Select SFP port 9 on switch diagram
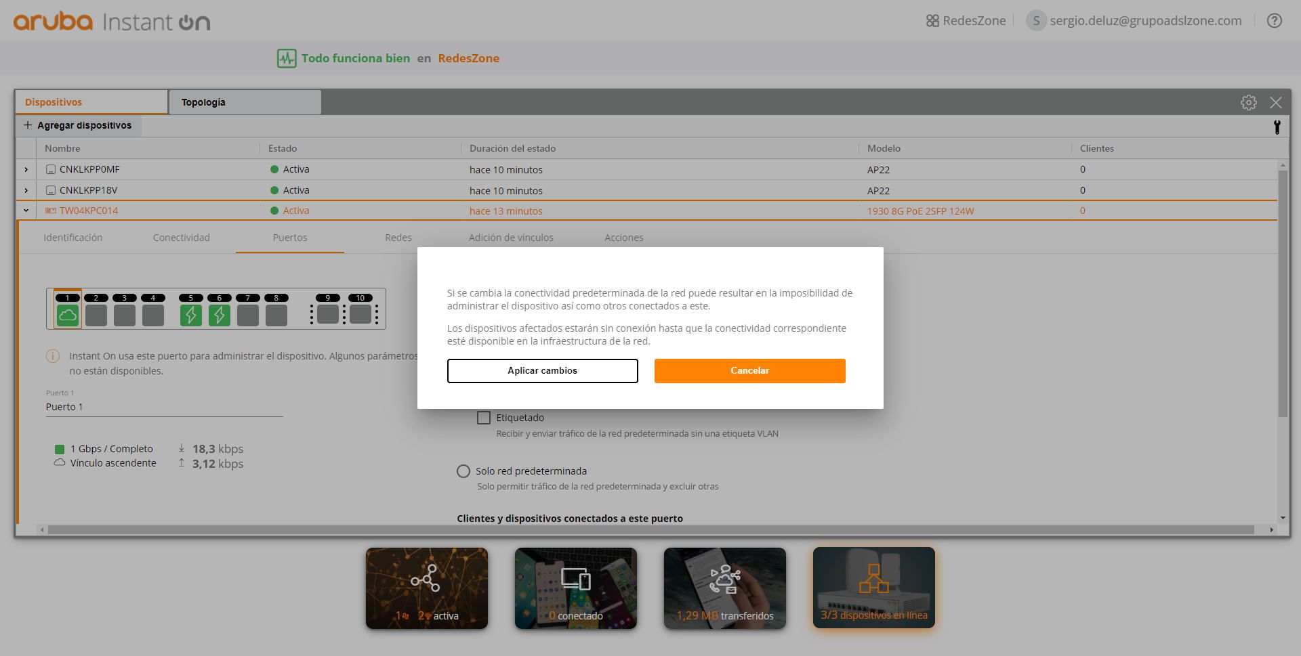 [328, 314]
